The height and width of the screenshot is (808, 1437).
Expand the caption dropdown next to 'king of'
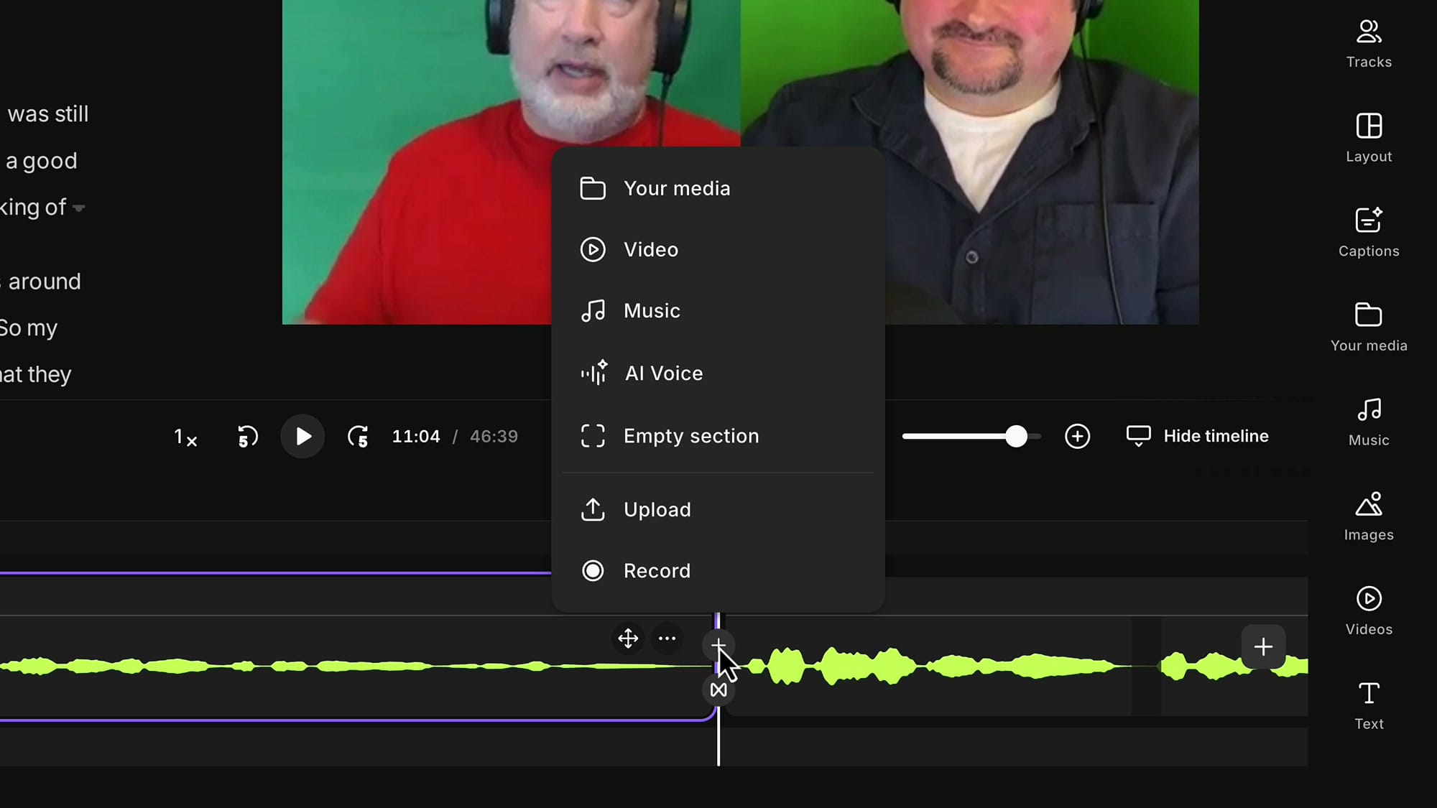click(x=78, y=208)
